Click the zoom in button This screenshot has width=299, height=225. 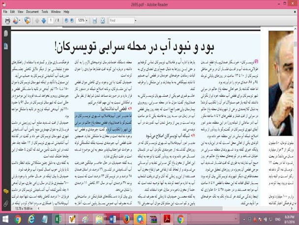[x=72, y=20]
